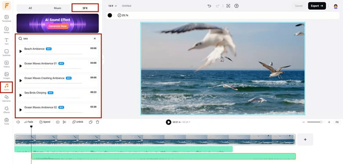The height and width of the screenshot is (164, 343).
Task: Open the Elements panel in sidebar
Action: 7,98
